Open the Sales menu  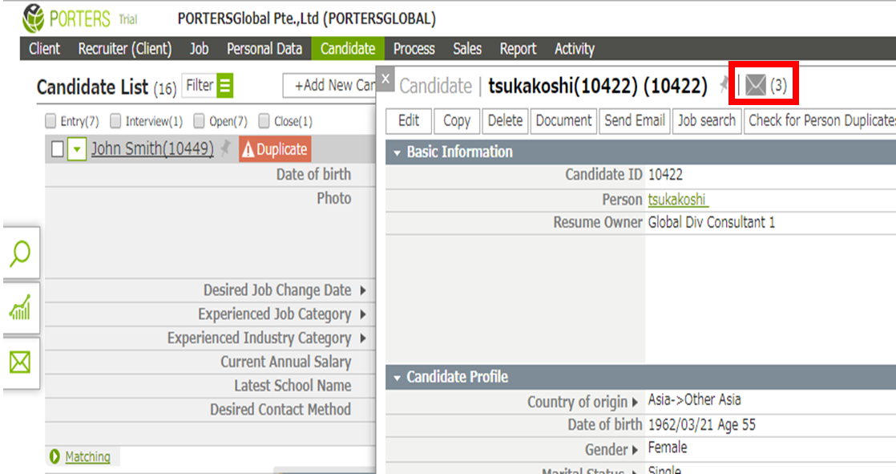click(x=467, y=49)
